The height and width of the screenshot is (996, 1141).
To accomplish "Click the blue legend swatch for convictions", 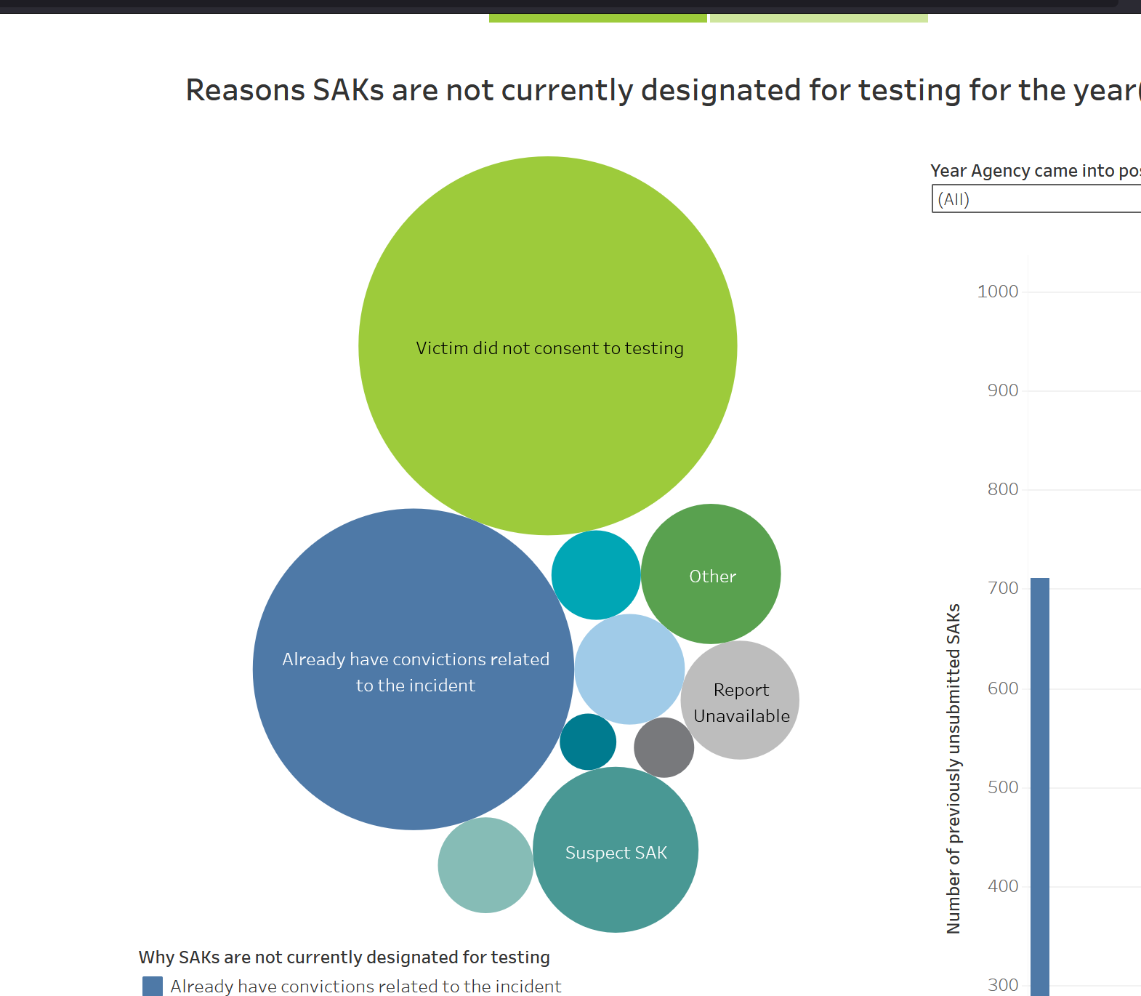I will coord(153,986).
